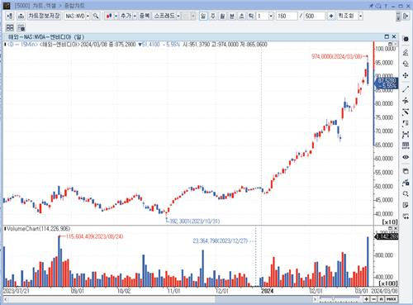Click the symbol search magnifier icon

[x=96, y=16]
